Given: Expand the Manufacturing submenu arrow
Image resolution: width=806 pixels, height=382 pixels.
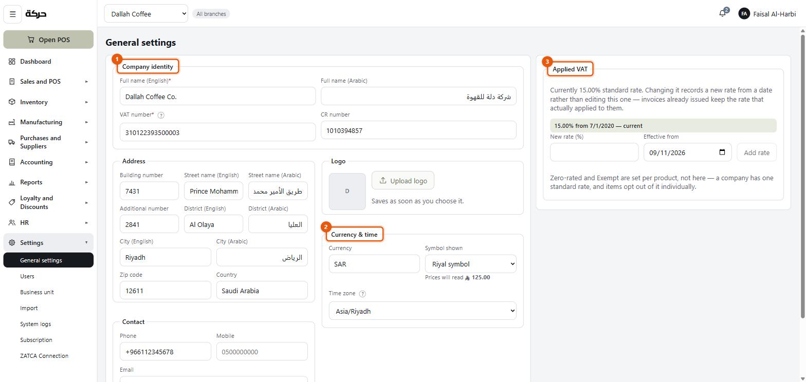Looking at the screenshot, I should [86, 122].
